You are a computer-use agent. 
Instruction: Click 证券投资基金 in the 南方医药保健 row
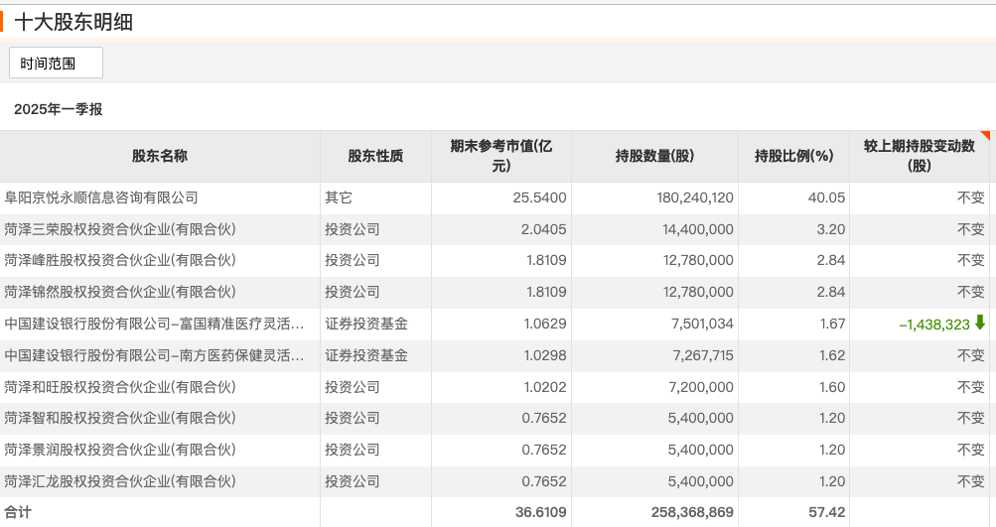click(x=366, y=355)
